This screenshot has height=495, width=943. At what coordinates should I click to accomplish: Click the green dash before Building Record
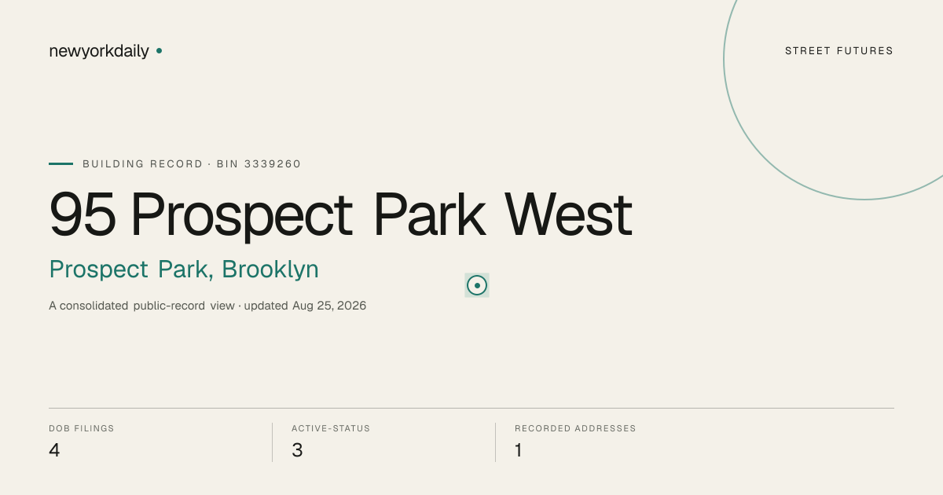tap(61, 164)
